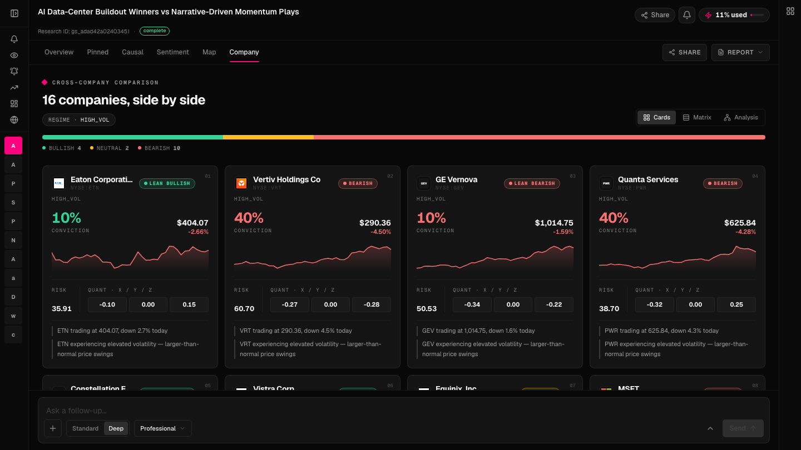Click the Bearish badge on Quanta Services

click(723, 183)
